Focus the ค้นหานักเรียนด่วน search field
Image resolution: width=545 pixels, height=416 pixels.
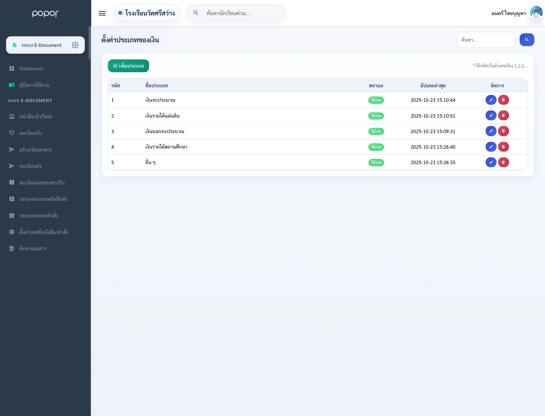[x=236, y=13]
